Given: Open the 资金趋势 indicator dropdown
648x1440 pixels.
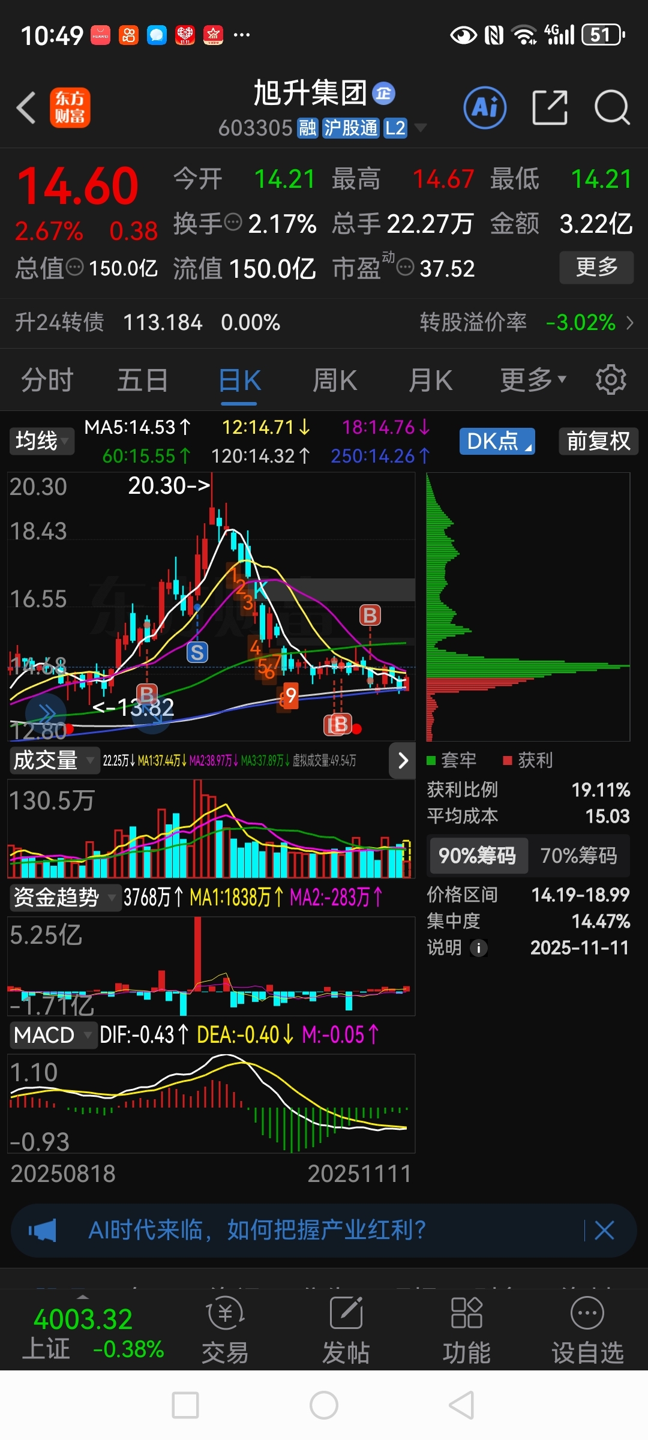Looking at the screenshot, I should coord(65,898).
